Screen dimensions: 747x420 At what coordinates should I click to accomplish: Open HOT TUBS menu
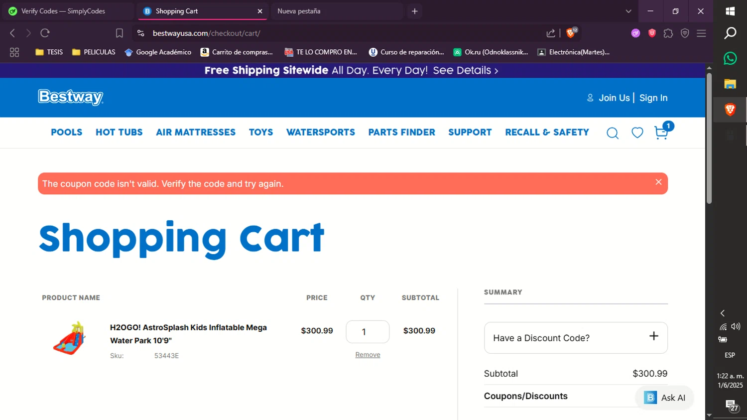pos(119,132)
